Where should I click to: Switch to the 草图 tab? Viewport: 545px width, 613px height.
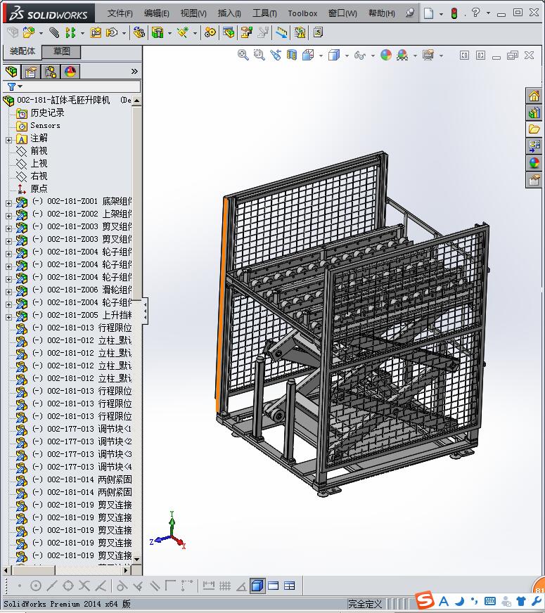pyautogui.click(x=61, y=51)
